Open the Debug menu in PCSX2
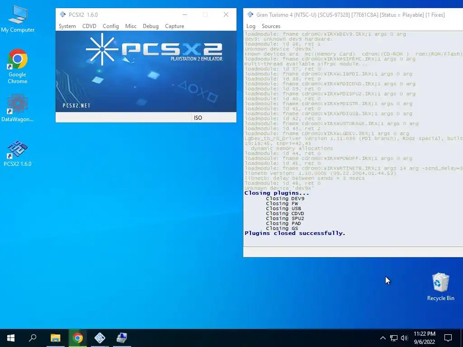Screen dimensions: 463x347 click(x=151, y=26)
